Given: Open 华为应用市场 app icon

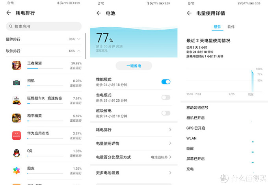Looking at the screenshot, I should click(17, 136).
